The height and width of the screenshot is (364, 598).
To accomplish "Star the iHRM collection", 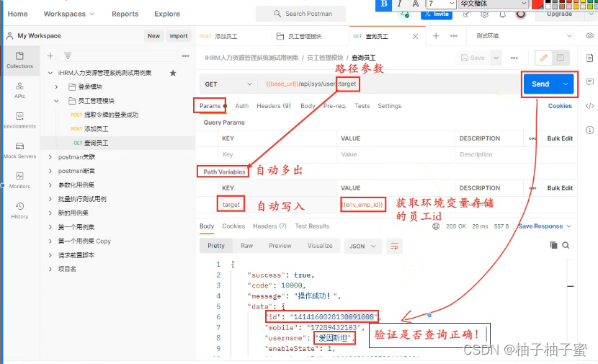I will point(173,73).
